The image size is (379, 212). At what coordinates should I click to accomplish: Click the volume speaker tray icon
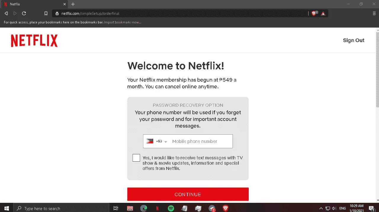pyautogui.click(x=334, y=208)
